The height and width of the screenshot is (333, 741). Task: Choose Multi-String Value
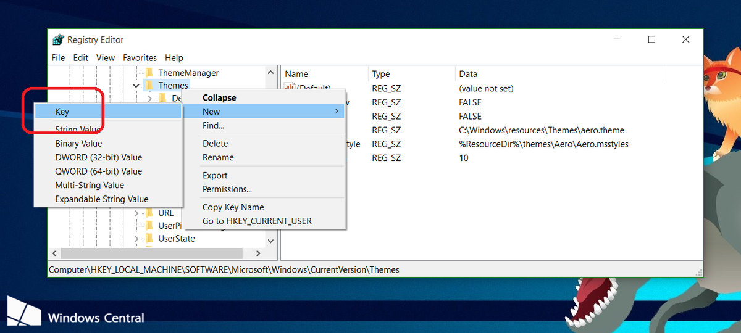(x=108, y=185)
